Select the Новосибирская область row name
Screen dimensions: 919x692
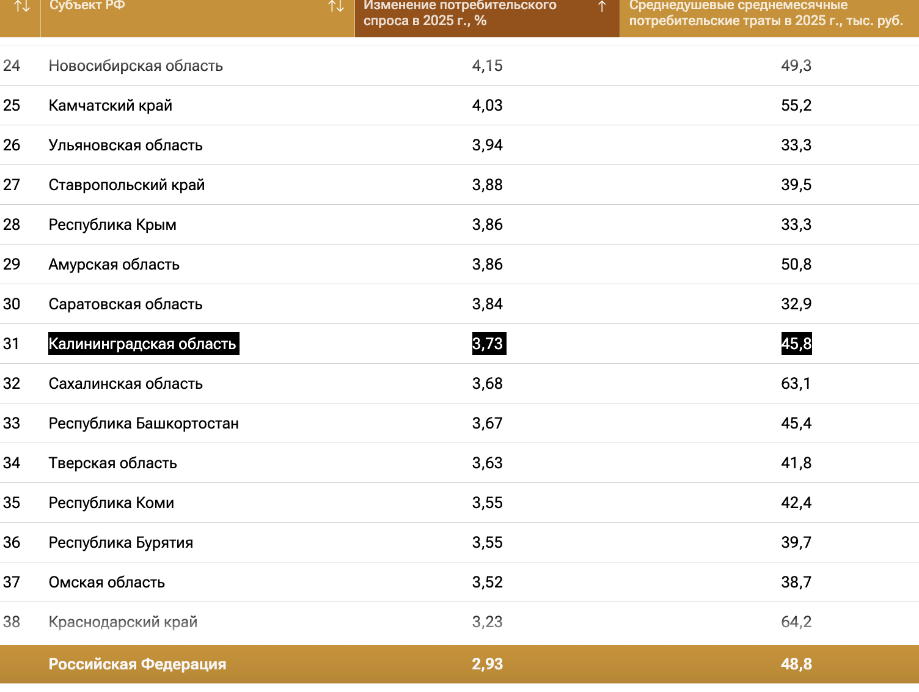click(x=136, y=65)
